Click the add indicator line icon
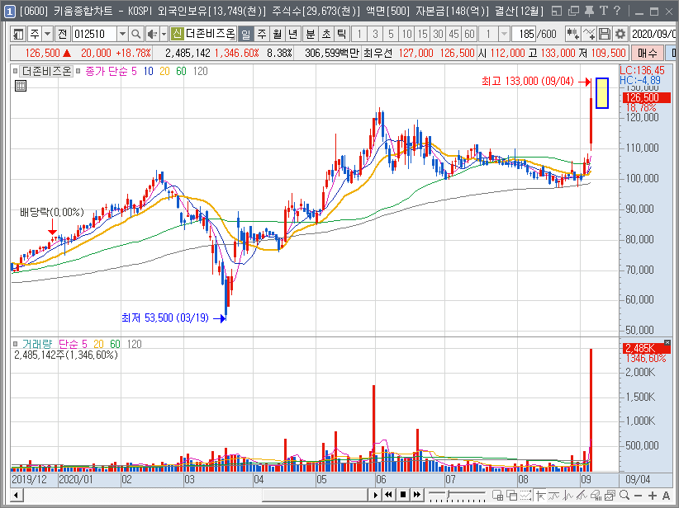The height and width of the screenshot is (508, 679). coord(588,34)
